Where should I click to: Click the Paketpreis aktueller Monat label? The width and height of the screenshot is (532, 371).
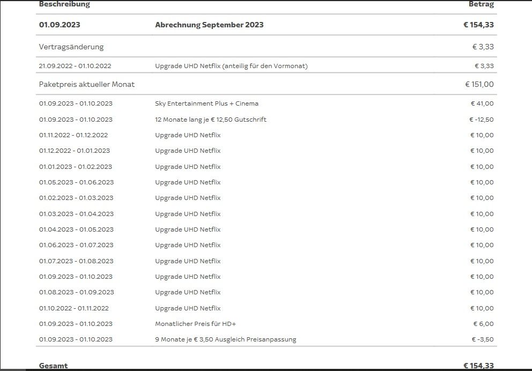tap(87, 84)
